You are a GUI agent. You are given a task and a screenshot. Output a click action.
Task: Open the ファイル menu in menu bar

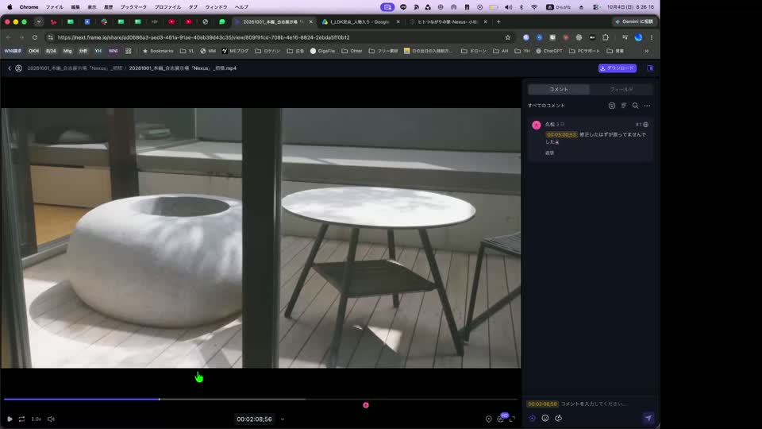(x=55, y=7)
